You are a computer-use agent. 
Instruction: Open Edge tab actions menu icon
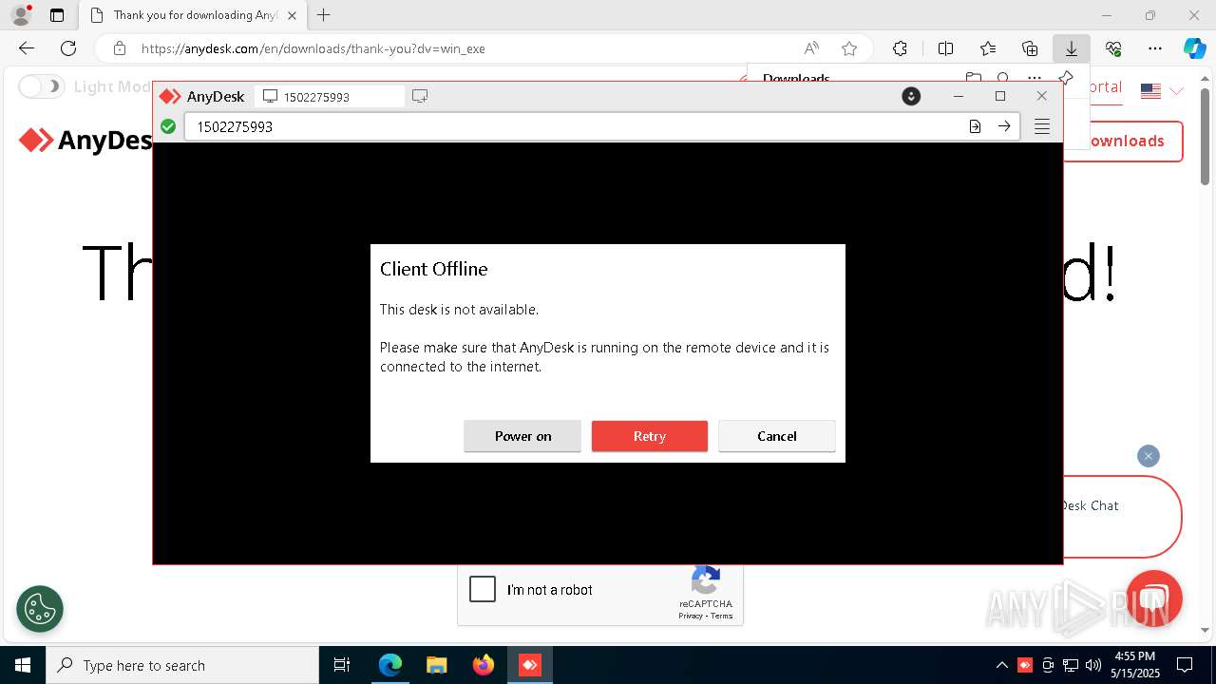pyautogui.click(x=57, y=15)
